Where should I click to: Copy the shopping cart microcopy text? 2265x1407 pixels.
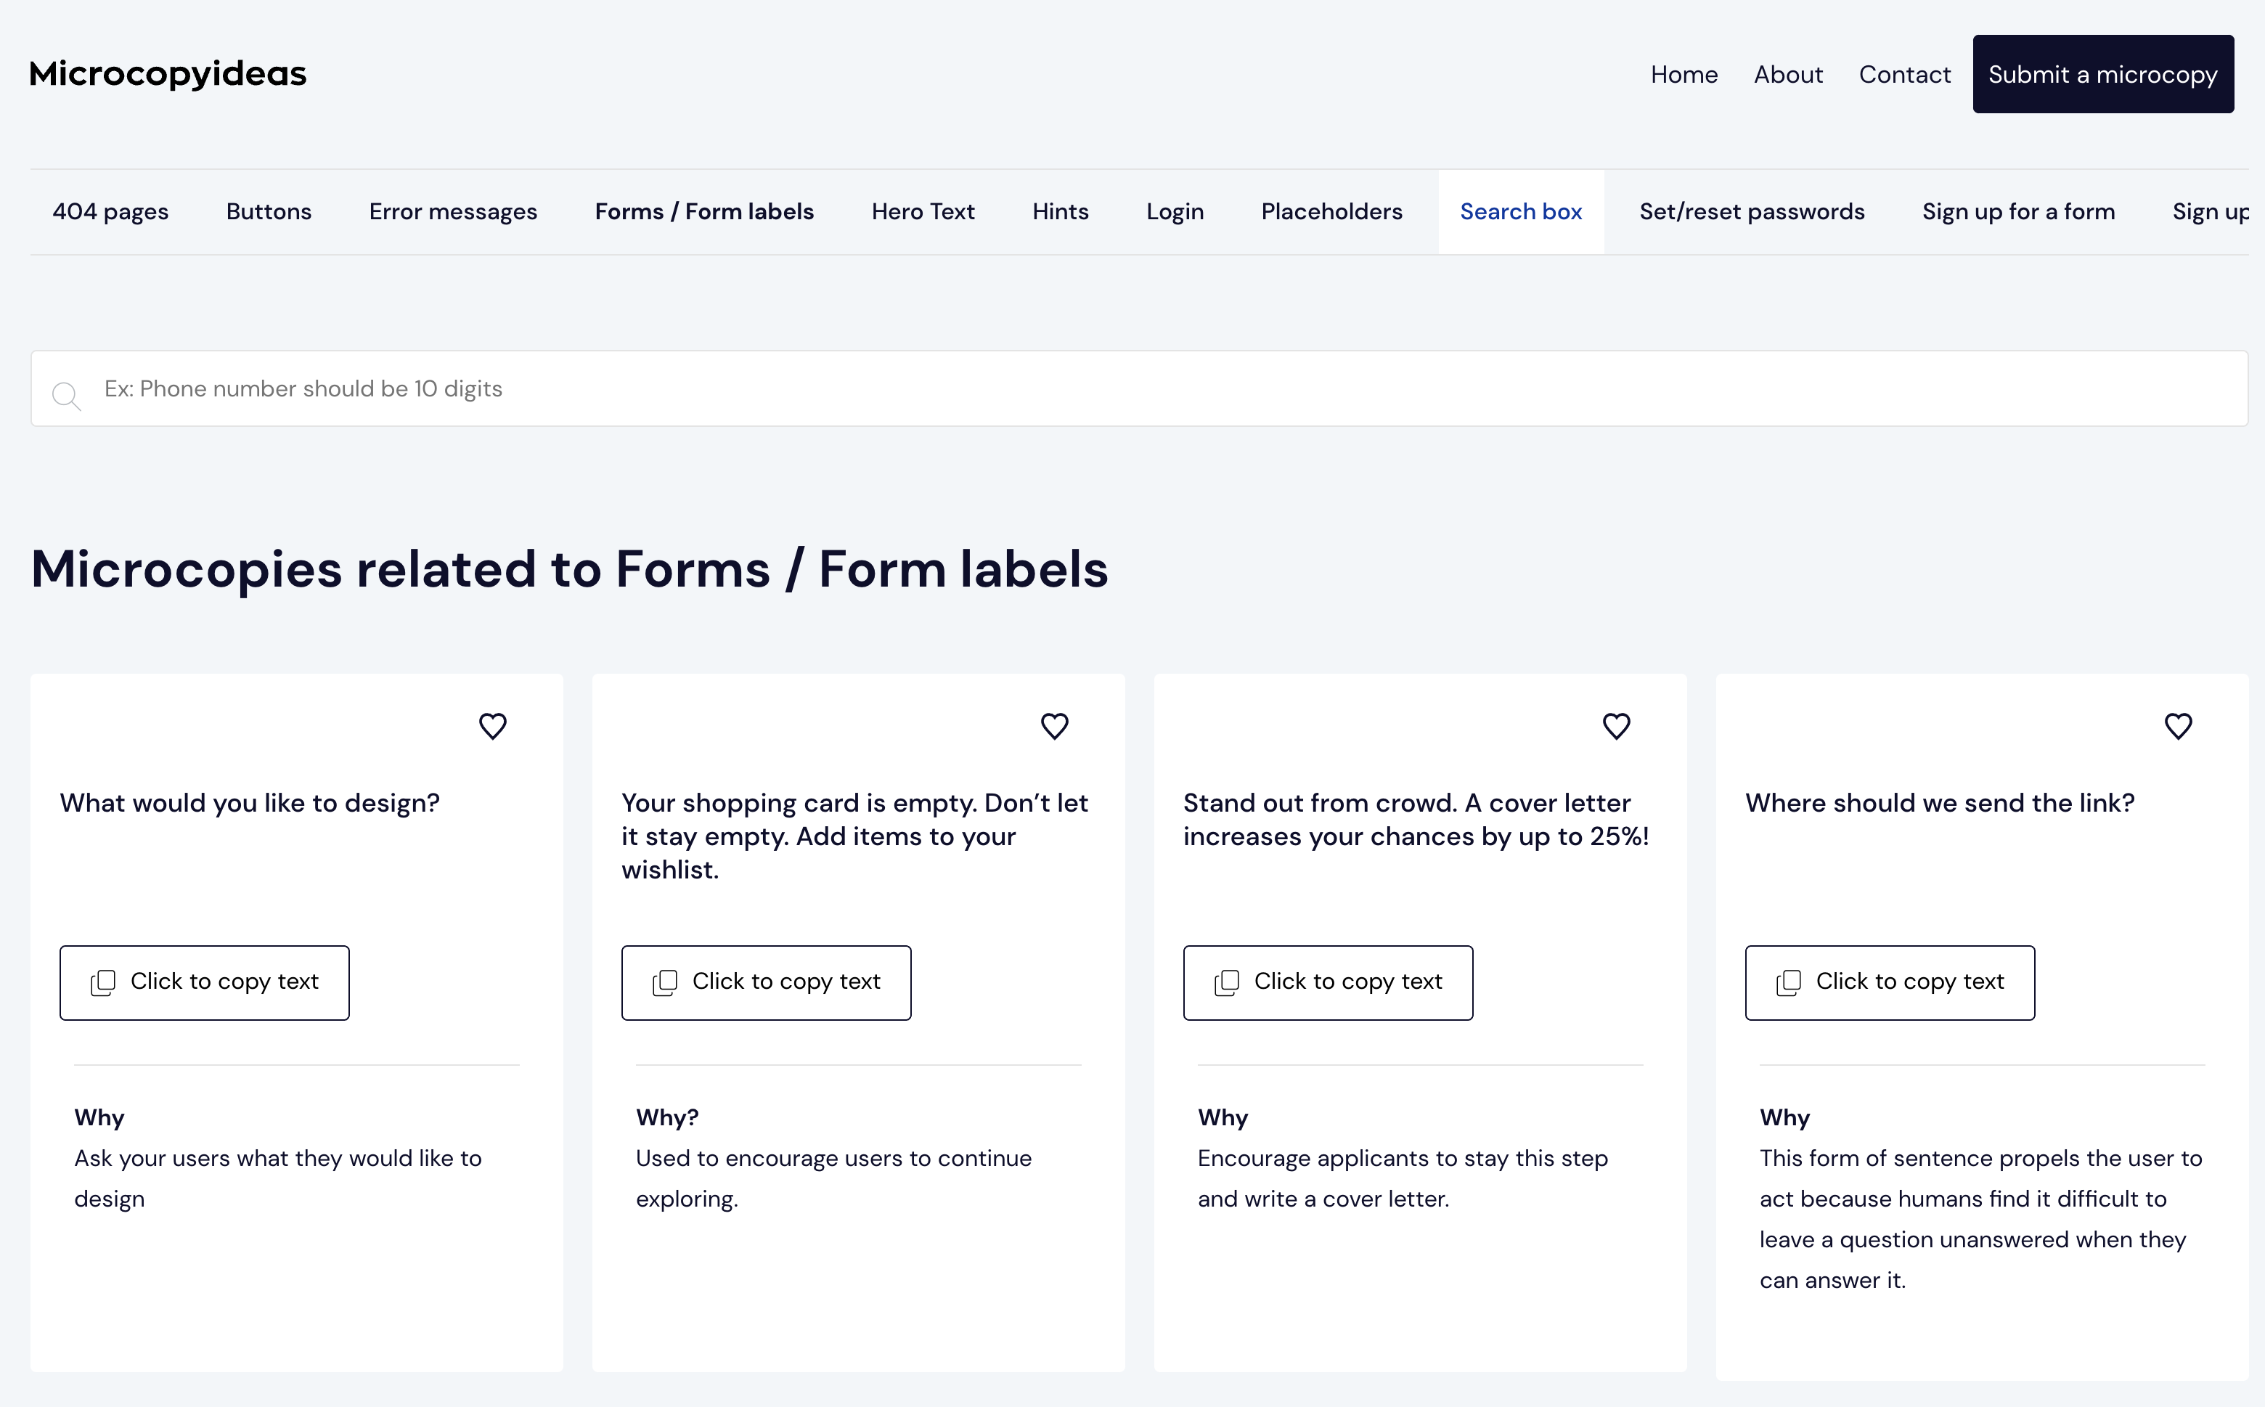(766, 982)
